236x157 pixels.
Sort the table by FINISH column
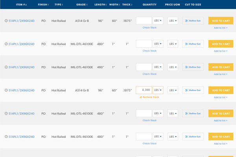click(43, 5)
